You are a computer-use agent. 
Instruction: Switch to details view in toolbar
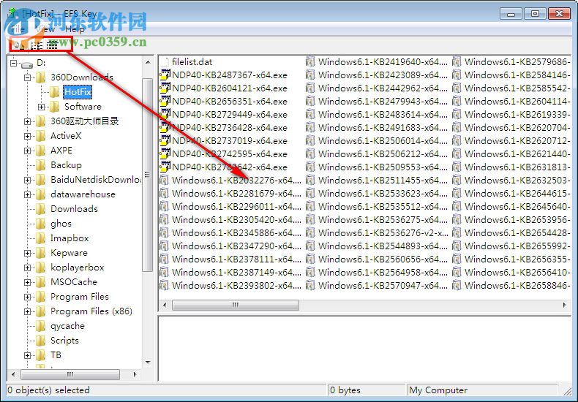point(52,45)
